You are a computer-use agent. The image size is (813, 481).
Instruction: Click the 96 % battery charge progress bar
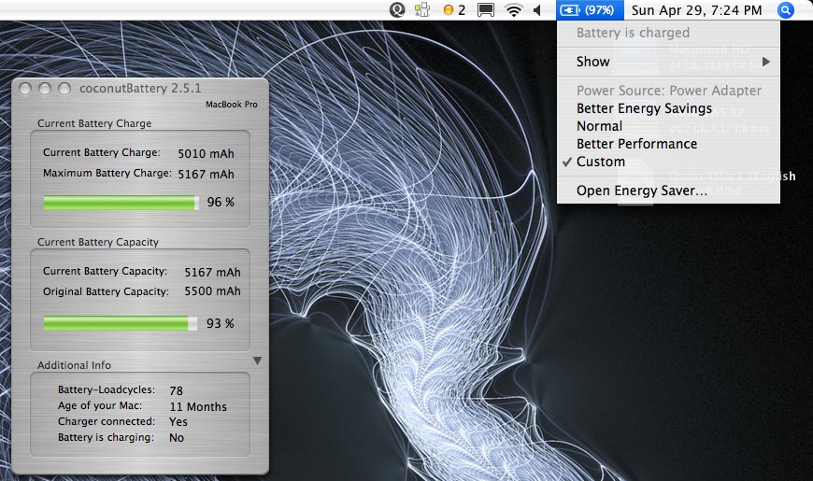point(121,203)
